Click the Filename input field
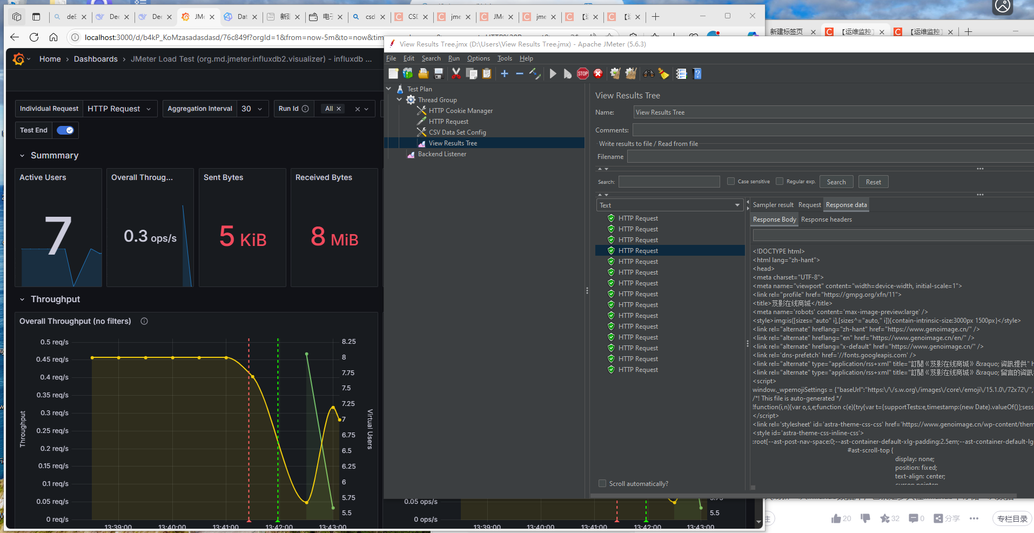 [830, 157]
